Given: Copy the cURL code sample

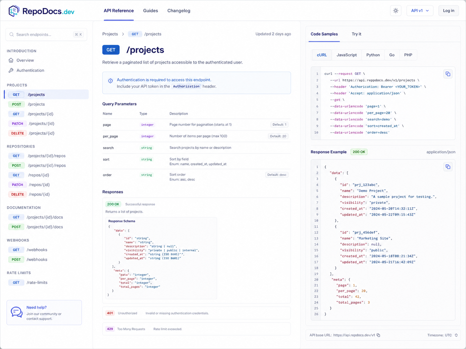Looking at the screenshot, I should coord(448,74).
